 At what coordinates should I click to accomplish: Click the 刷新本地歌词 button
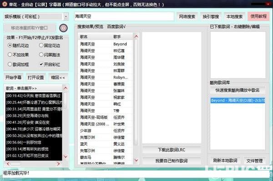pyautogui.click(x=225, y=161)
